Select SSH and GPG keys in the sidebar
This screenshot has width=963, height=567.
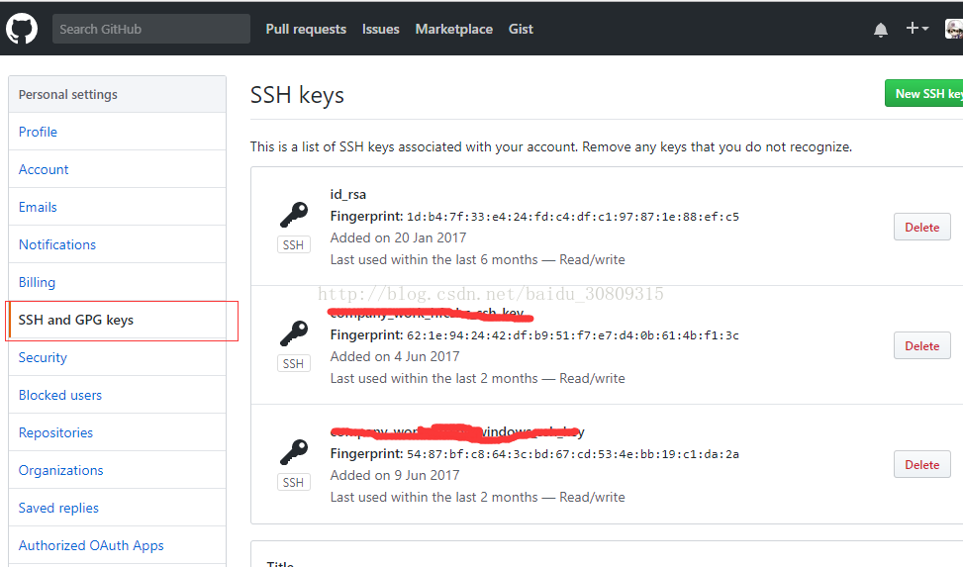point(75,320)
